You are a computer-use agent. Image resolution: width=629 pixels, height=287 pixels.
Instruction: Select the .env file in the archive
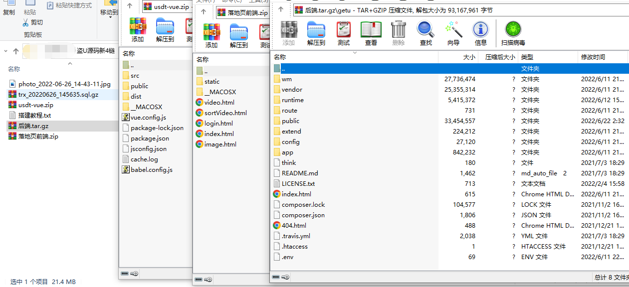[287, 257]
